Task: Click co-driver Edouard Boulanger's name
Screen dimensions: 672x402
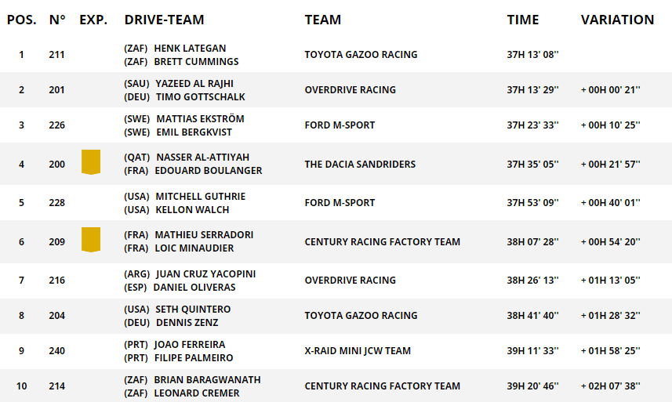Action: [208, 171]
